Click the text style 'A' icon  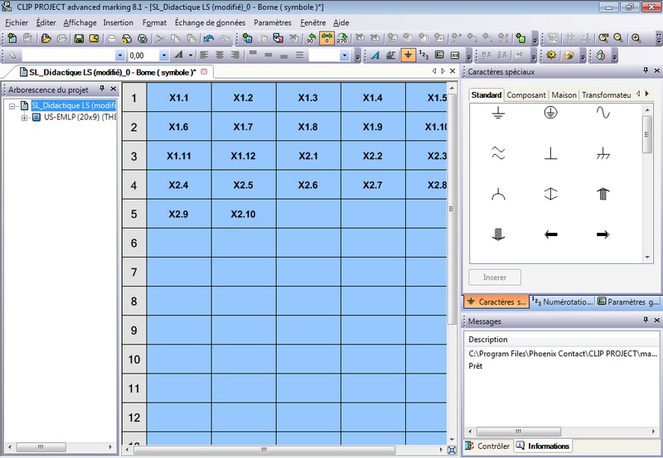[375, 55]
